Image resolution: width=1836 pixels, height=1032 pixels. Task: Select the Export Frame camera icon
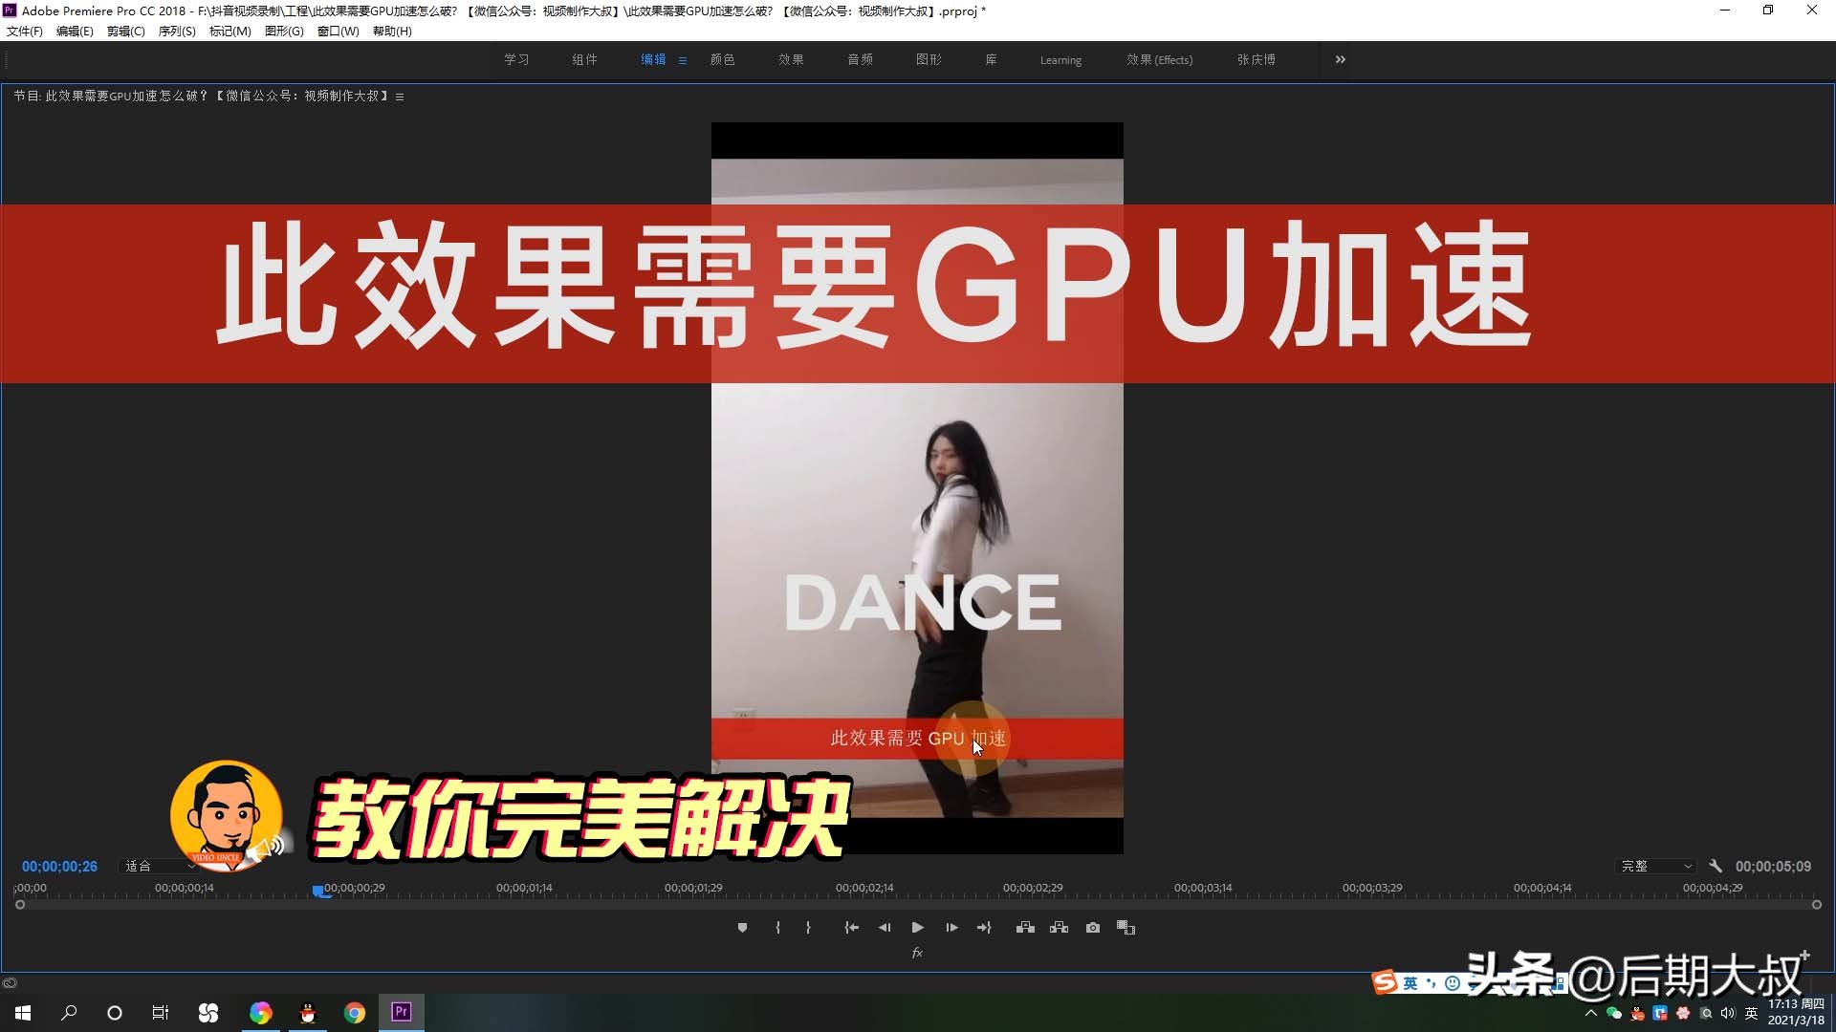point(1093,927)
